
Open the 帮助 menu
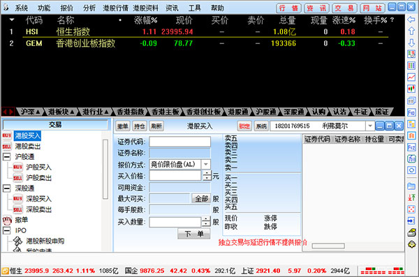coord(217,8)
